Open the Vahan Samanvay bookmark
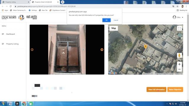 pyautogui.click(x=18, y=10)
